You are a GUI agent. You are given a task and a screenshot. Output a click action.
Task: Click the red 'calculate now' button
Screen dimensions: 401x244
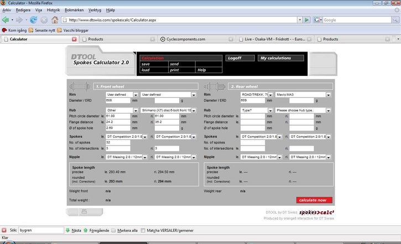tap(314, 200)
